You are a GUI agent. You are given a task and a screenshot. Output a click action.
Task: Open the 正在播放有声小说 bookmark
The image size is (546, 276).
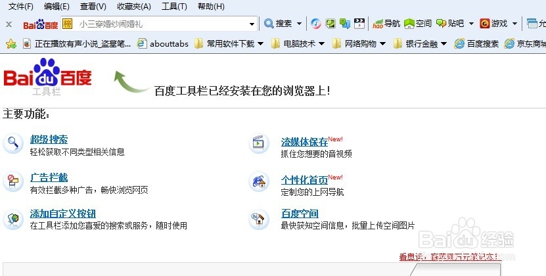(x=77, y=43)
